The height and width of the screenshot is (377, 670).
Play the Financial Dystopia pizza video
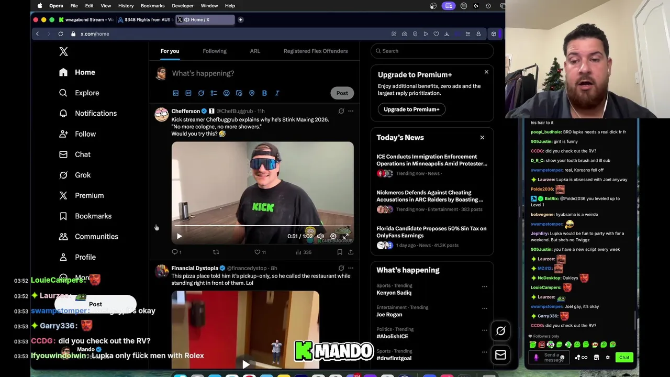(x=245, y=364)
